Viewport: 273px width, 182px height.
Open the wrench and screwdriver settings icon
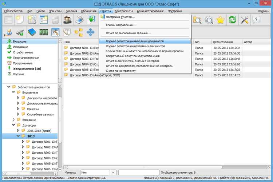[244, 20]
